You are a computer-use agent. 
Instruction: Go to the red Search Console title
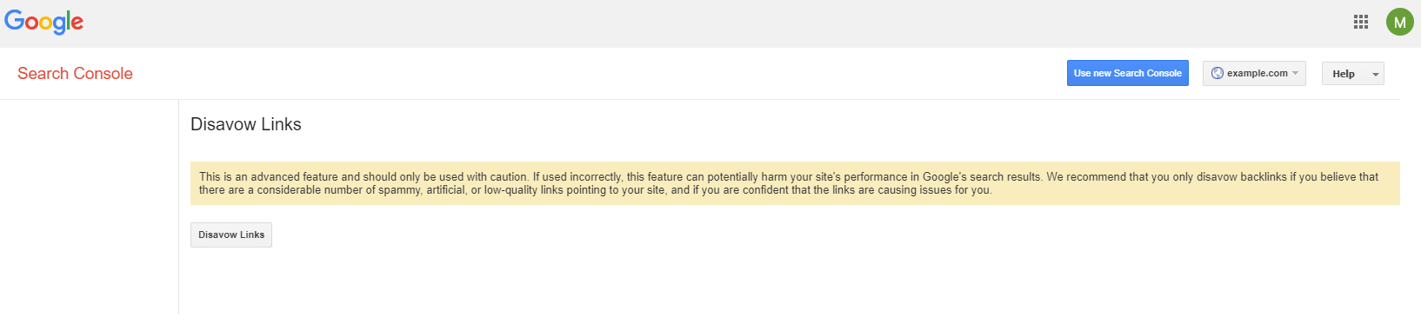pyautogui.click(x=75, y=74)
